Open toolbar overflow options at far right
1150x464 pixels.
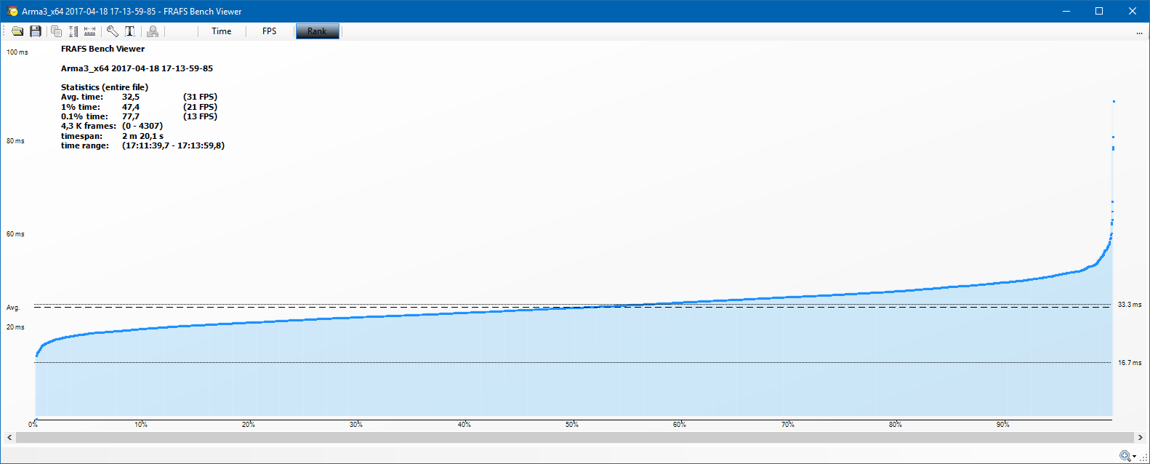(x=1139, y=33)
